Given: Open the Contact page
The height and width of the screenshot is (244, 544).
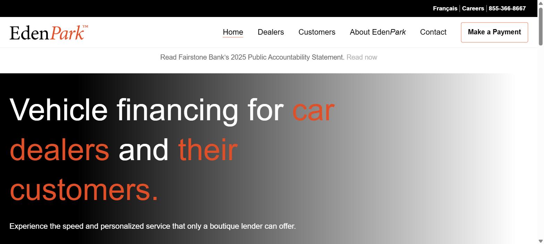Looking at the screenshot, I should pyautogui.click(x=433, y=32).
